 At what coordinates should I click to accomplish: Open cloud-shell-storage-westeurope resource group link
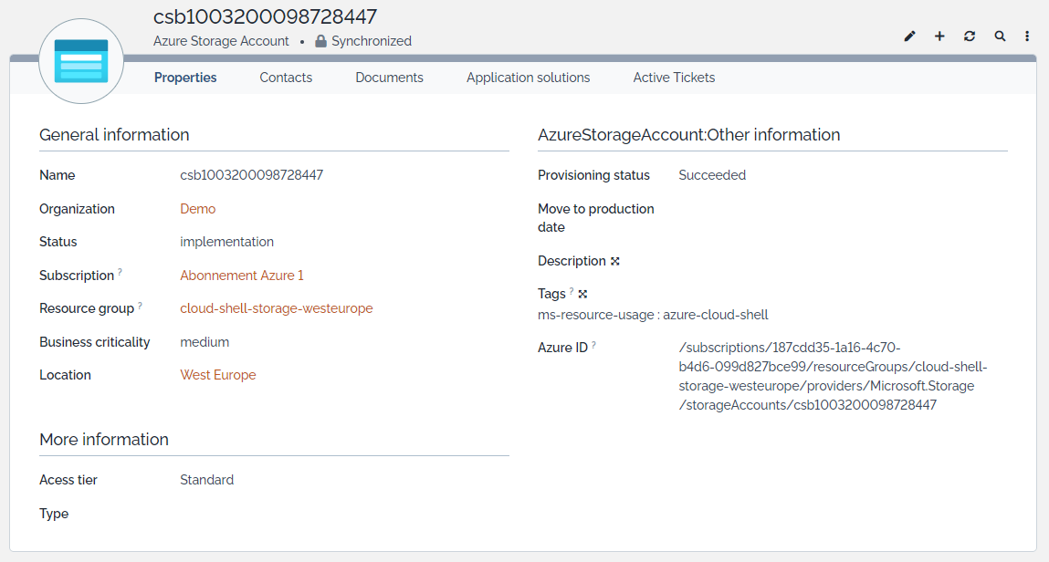(x=277, y=308)
